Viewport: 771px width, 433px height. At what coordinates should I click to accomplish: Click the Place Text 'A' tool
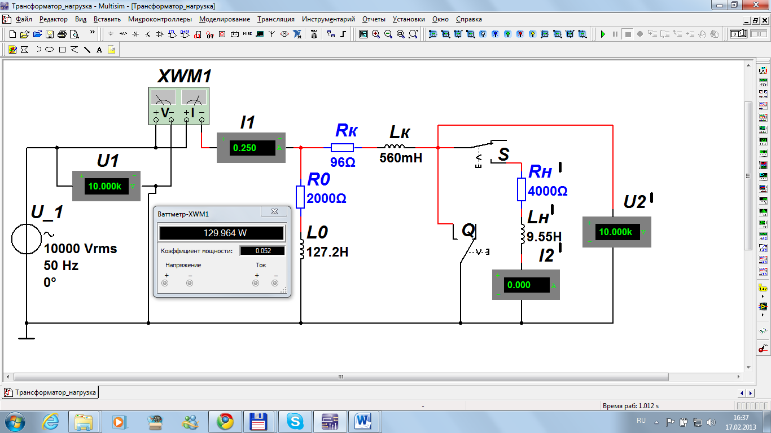[99, 50]
